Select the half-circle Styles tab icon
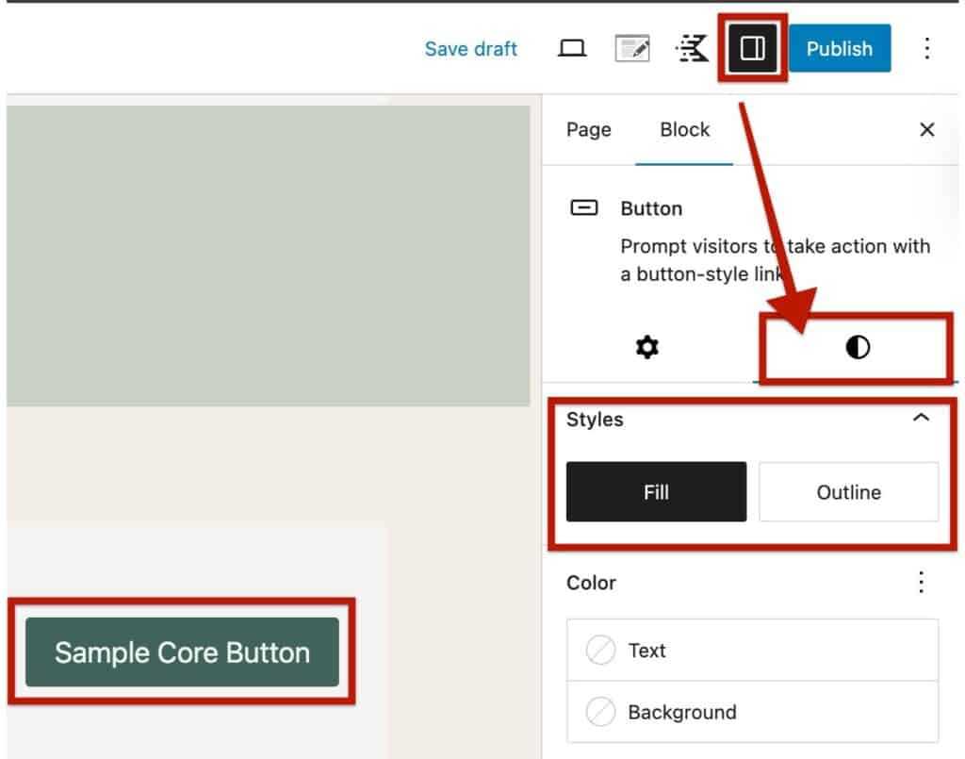Screen dimensions: 965x759 [858, 348]
